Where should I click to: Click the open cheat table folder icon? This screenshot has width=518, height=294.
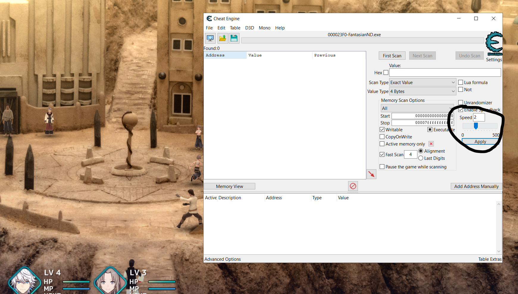click(x=222, y=38)
